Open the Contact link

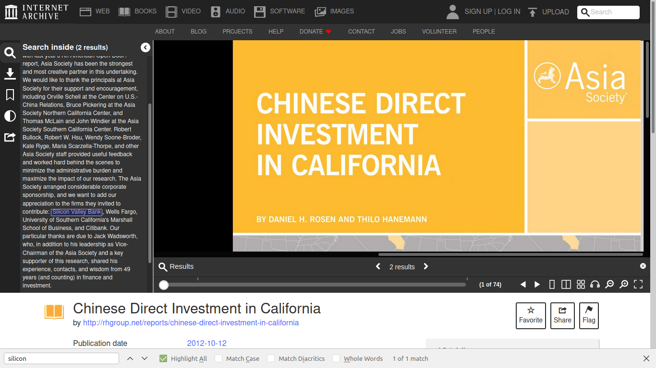pyautogui.click(x=362, y=31)
